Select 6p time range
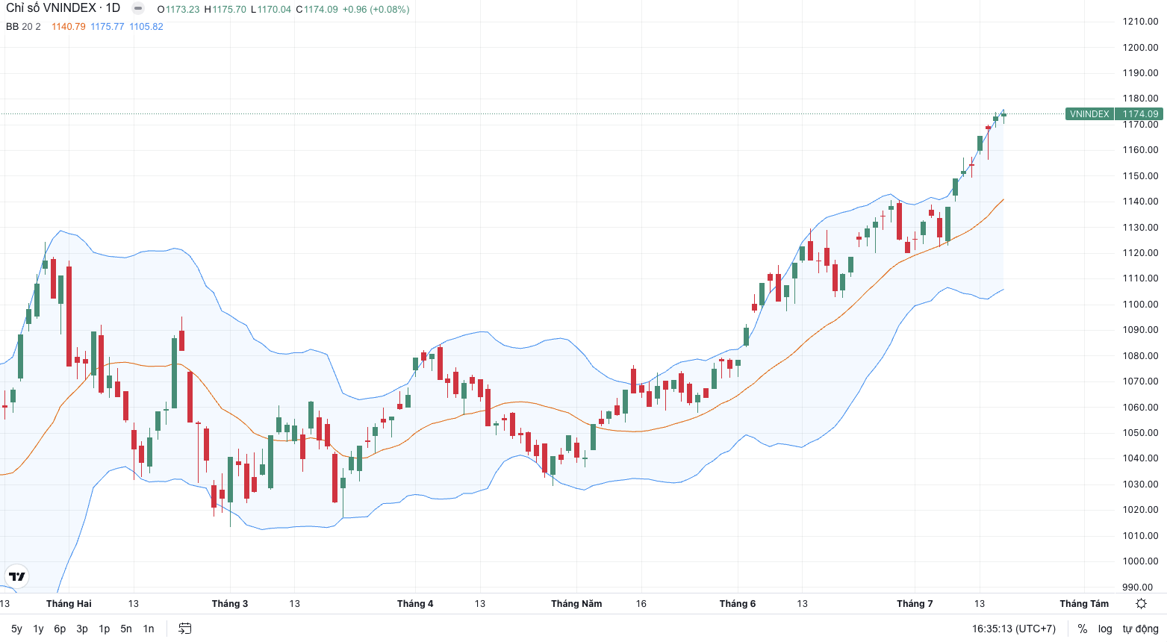The height and width of the screenshot is (642, 1167). tap(60, 629)
